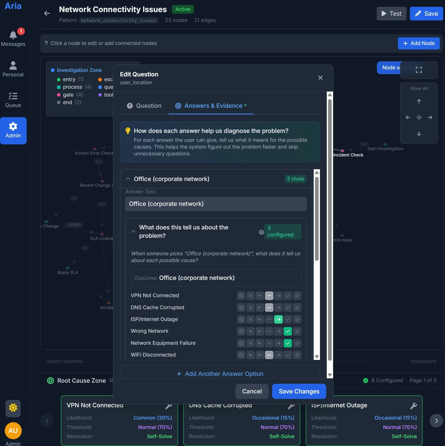
Task: Set VPN Not Connected evidence to confirms checkmark
Action: pyautogui.click(x=288, y=296)
